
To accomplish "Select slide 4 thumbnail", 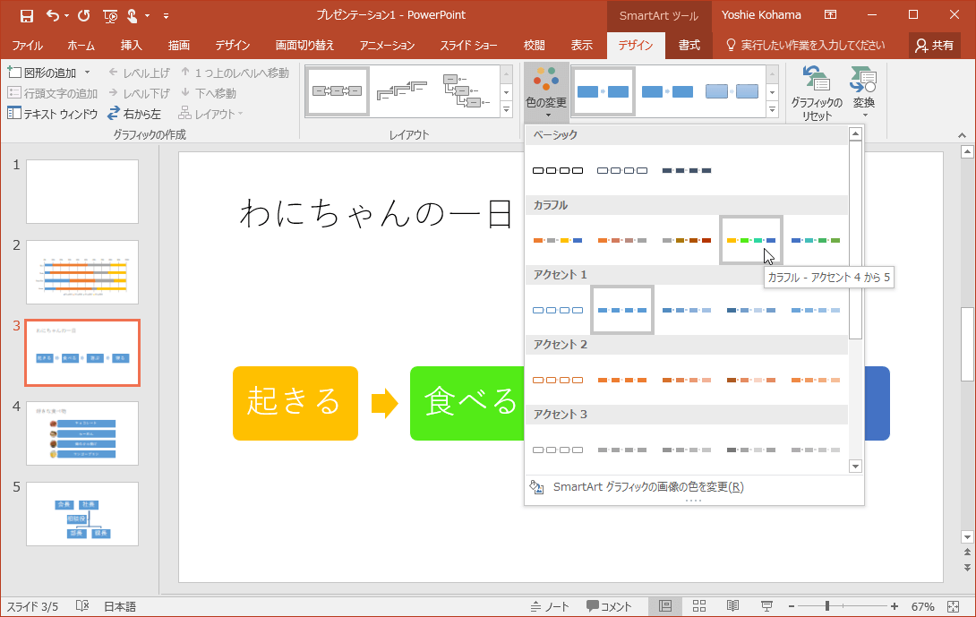I will tap(82, 433).
